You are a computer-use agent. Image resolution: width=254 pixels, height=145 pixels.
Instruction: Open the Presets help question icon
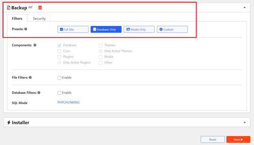pyautogui.click(x=26, y=29)
